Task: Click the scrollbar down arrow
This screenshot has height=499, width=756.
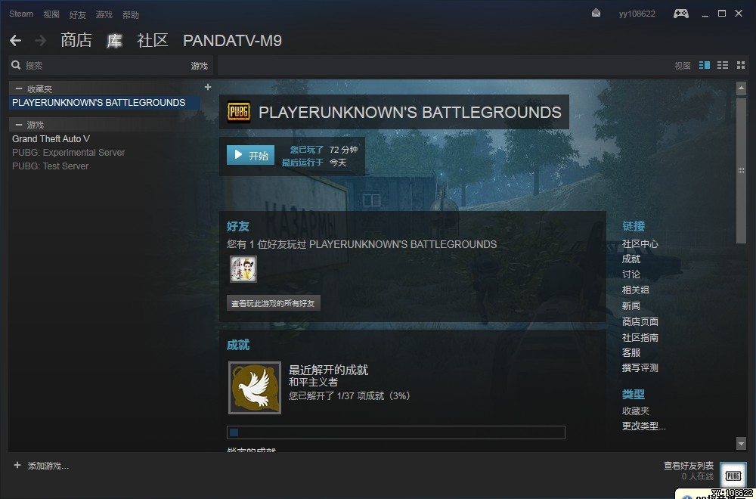Action: pyautogui.click(x=741, y=443)
